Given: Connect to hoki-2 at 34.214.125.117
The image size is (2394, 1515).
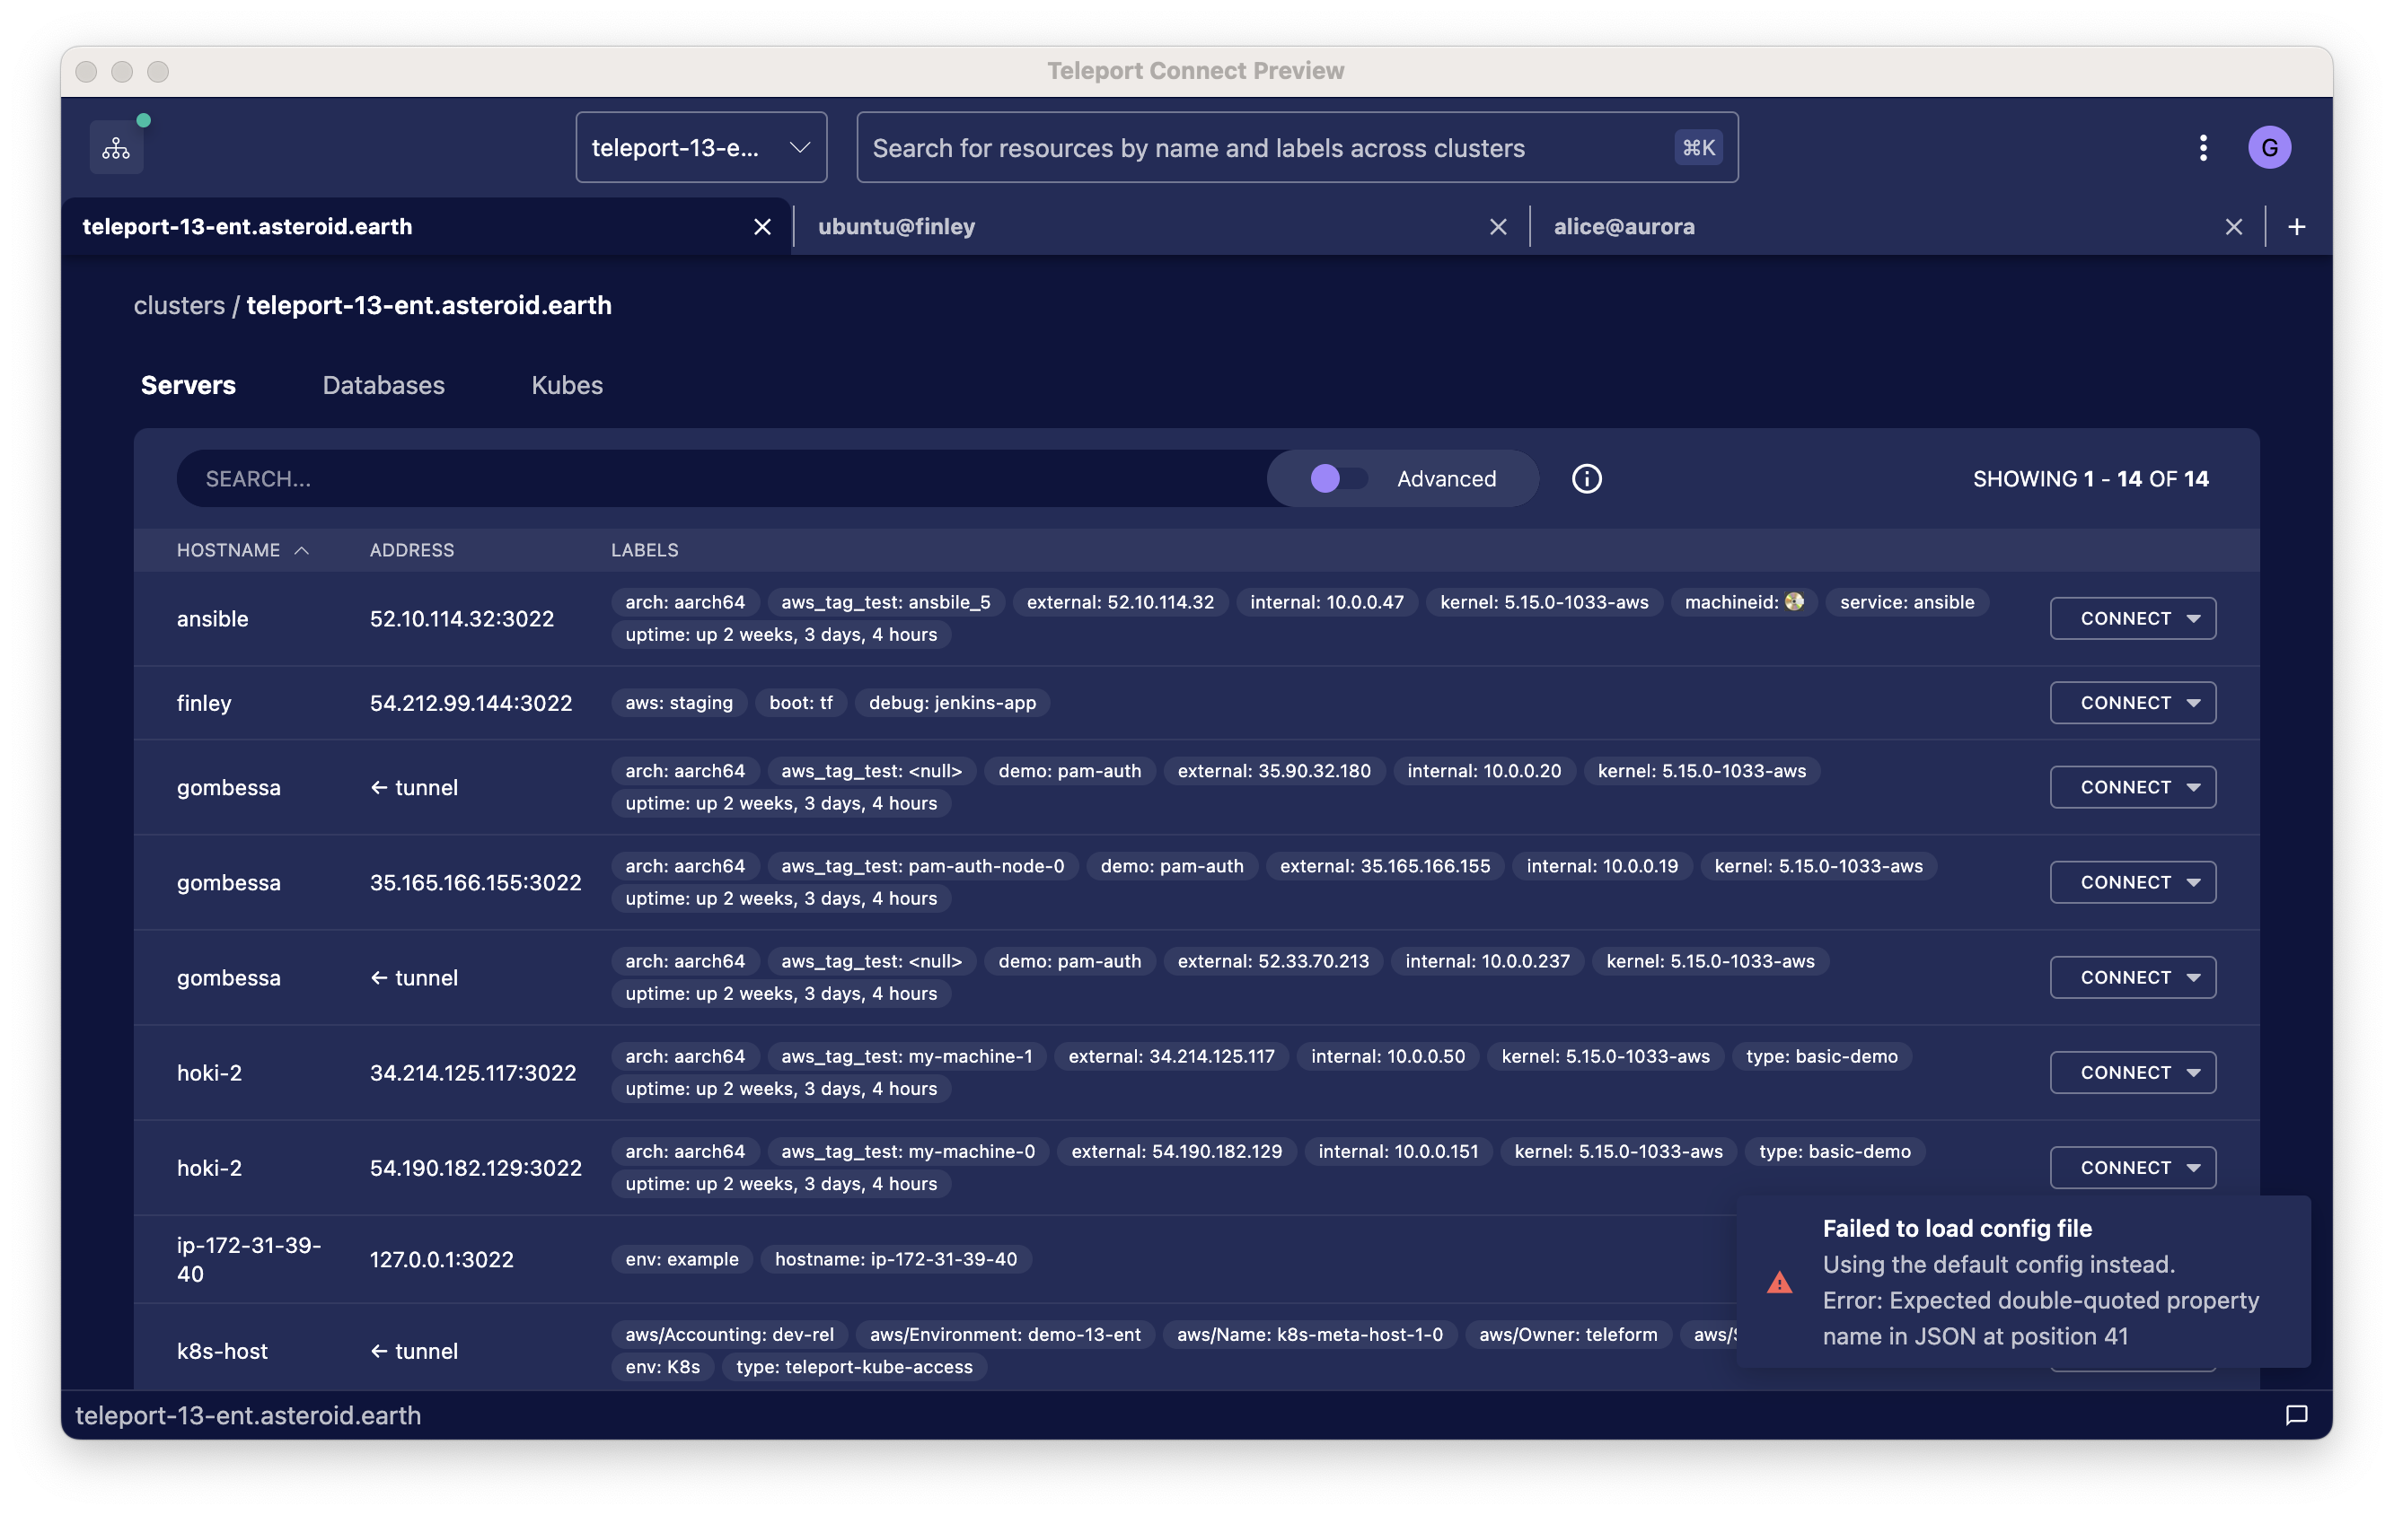Looking at the screenshot, I should point(2125,1073).
